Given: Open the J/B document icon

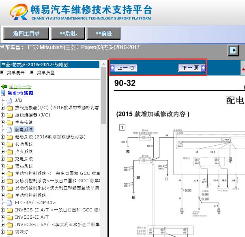Looking at the screenshot, I should 9,100.
